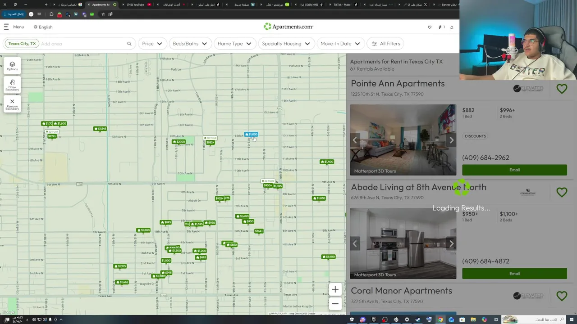Viewport: 577px width, 324px height.
Task: Open Chrome from the taskbar
Action: [440, 319]
